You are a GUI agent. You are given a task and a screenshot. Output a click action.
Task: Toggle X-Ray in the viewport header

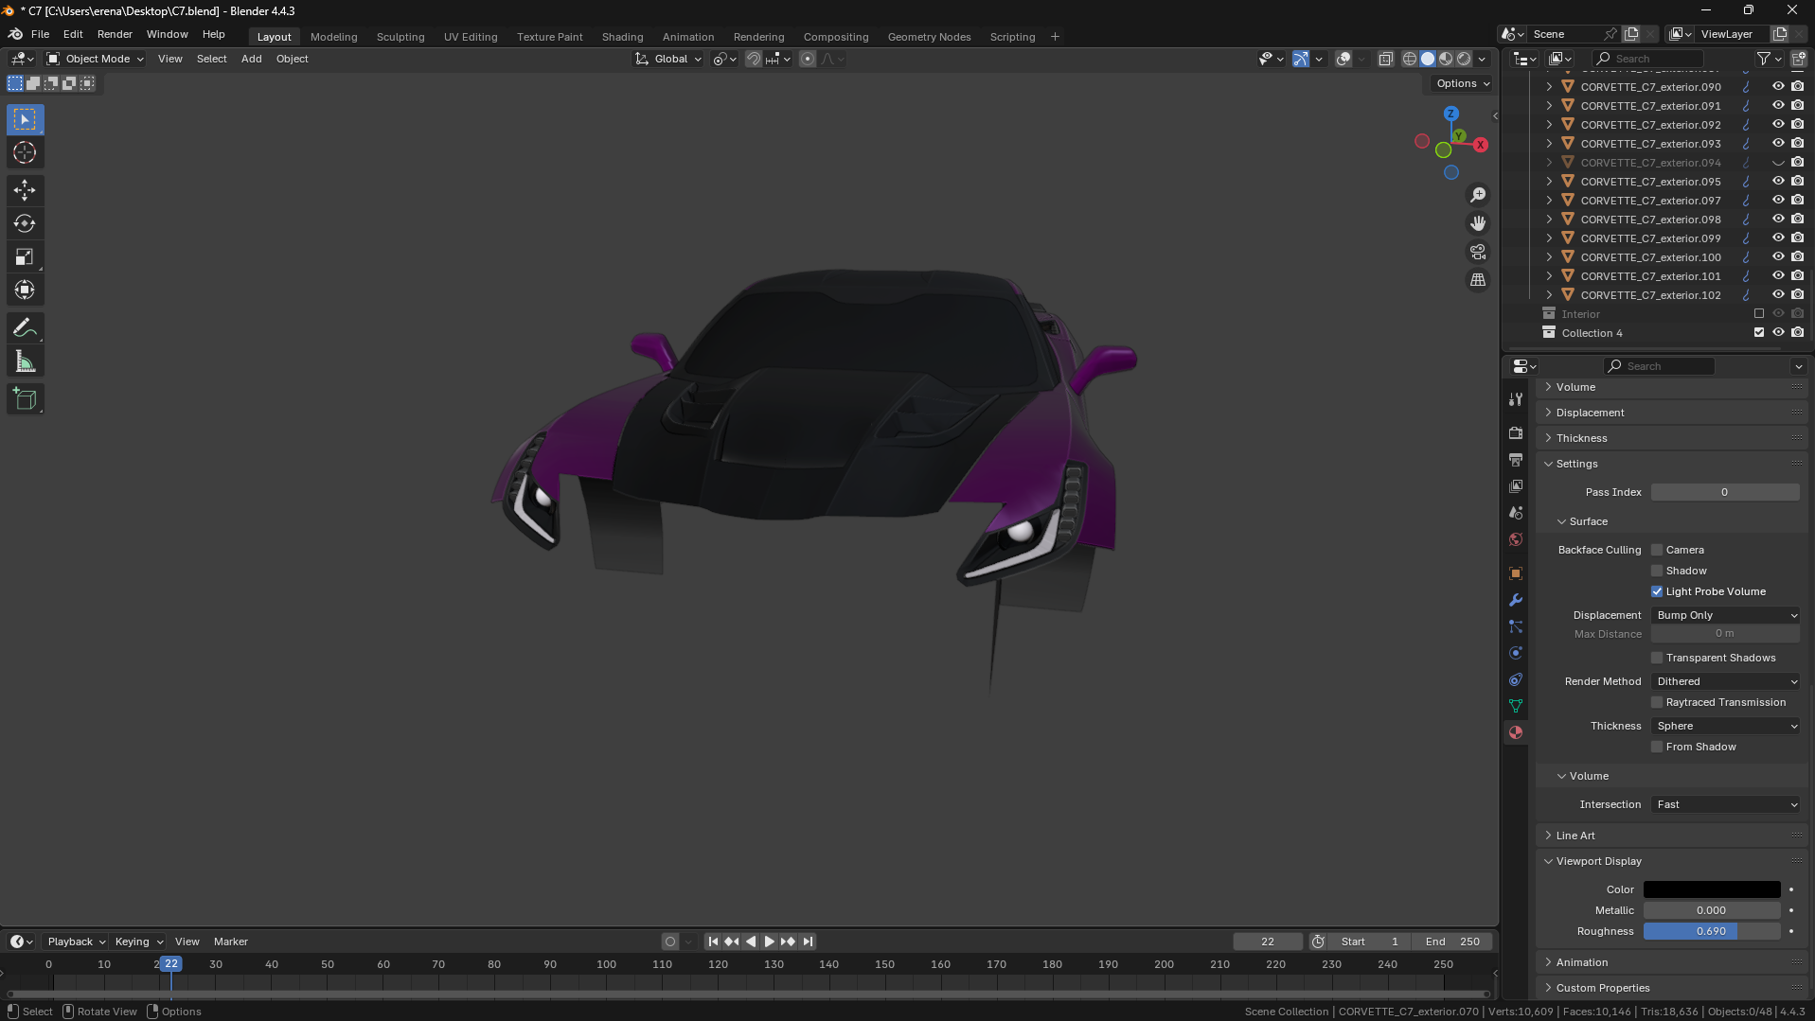(1385, 59)
